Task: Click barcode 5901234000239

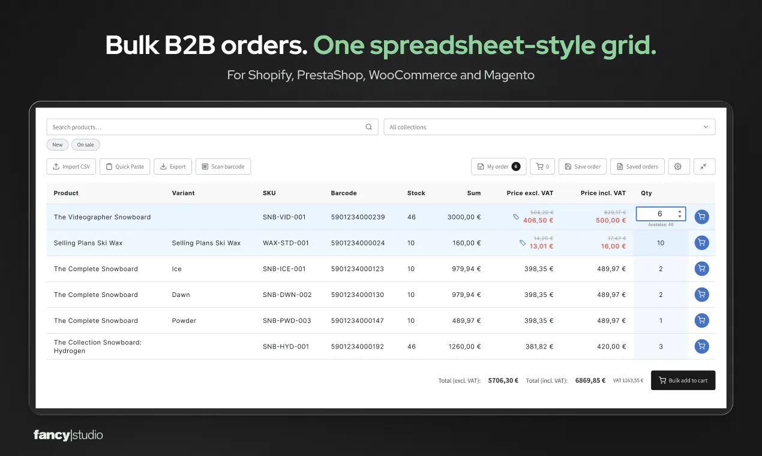Action: (x=358, y=217)
